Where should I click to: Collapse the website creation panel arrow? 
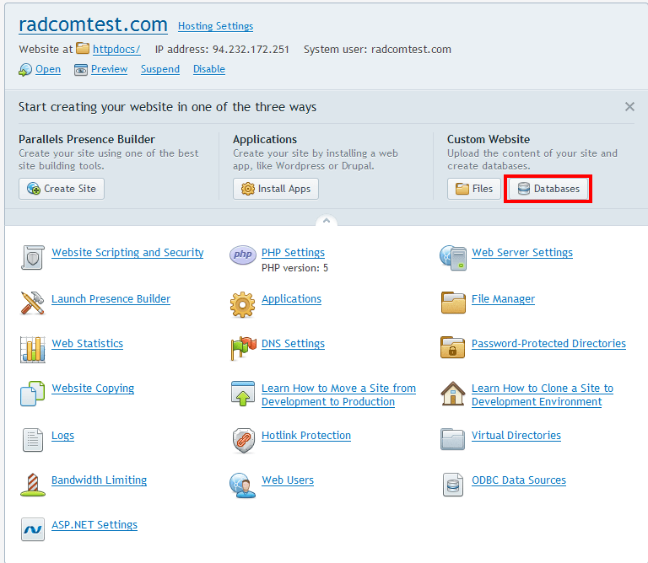(x=326, y=221)
